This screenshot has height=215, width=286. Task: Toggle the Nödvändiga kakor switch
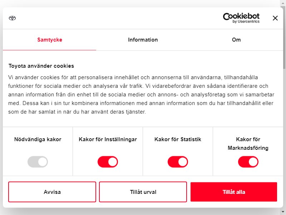tap(38, 162)
